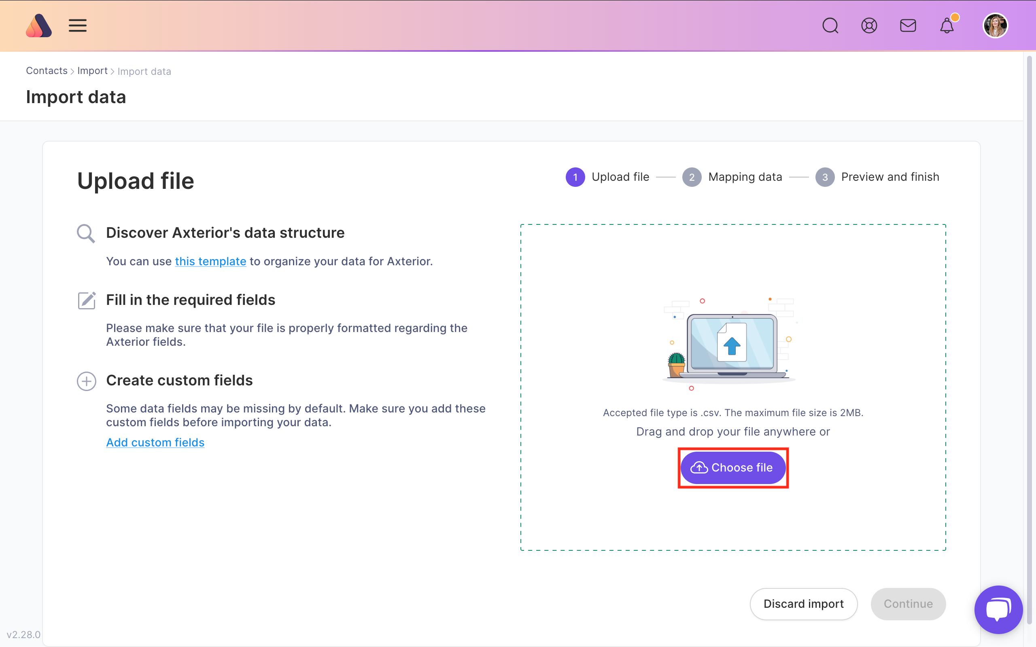The height and width of the screenshot is (647, 1036).
Task: Click 'Import data' breadcrumb text
Action: pos(144,72)
